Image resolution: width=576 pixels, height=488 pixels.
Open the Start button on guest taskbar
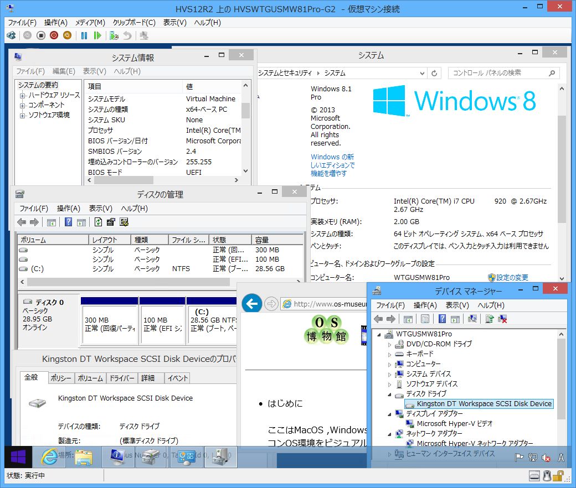(18, 456)
